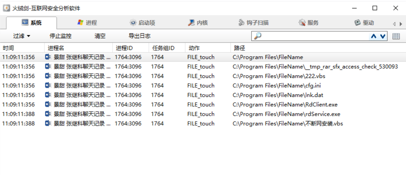Click 清空 to clear the log

100,36
